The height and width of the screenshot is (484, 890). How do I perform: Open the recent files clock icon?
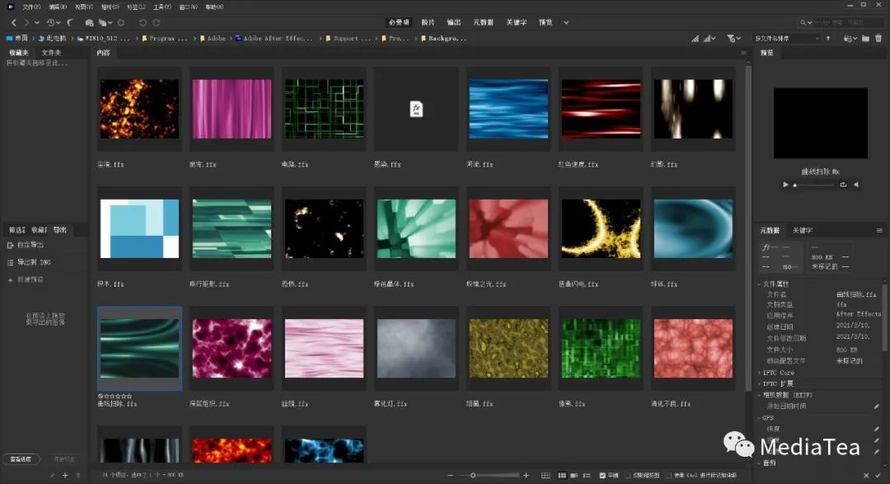[50, 23]
